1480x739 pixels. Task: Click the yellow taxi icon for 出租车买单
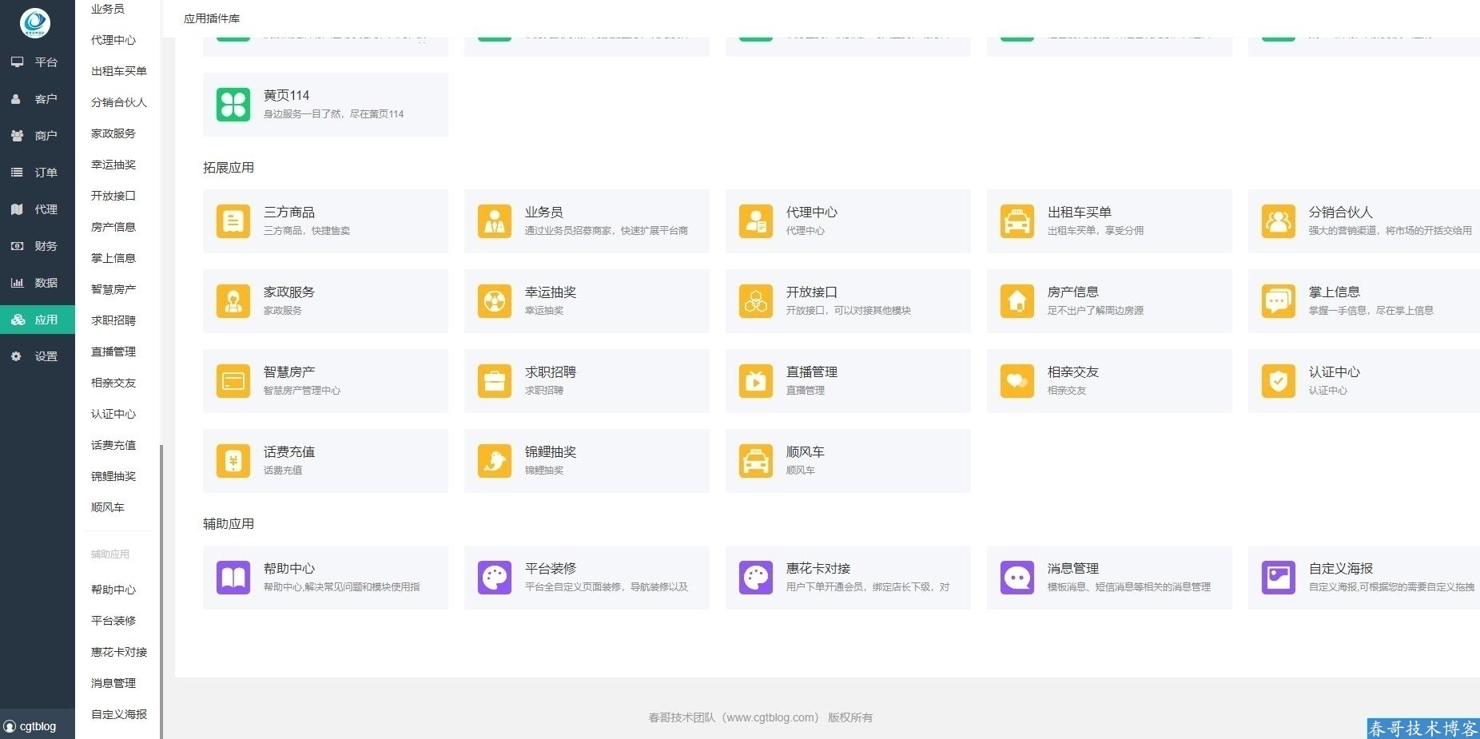1017,221
